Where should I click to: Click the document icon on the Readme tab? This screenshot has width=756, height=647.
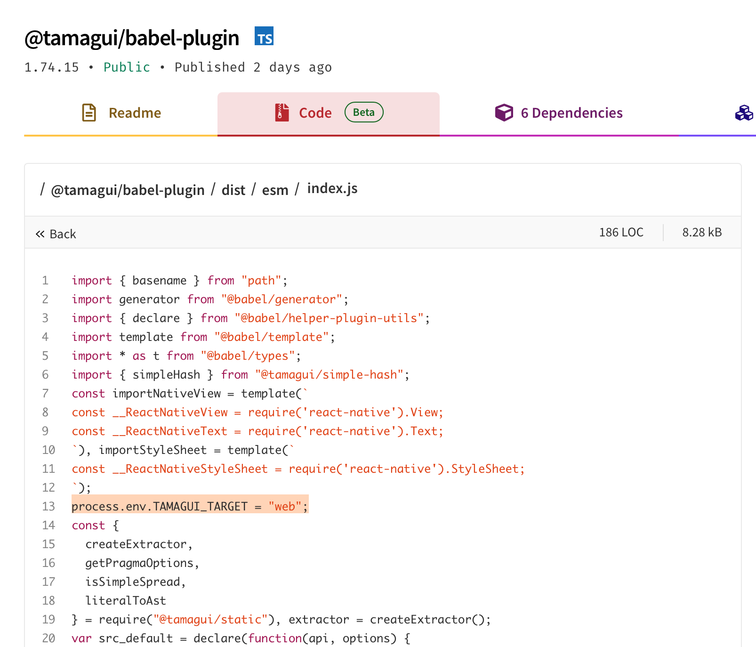pos(88,113)
